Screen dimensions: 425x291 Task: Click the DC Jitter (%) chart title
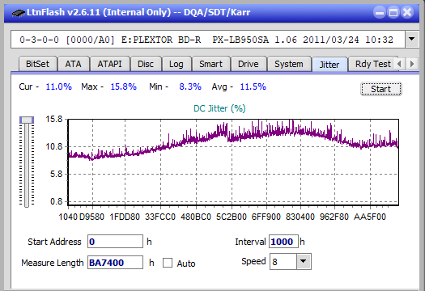(219, 108)
